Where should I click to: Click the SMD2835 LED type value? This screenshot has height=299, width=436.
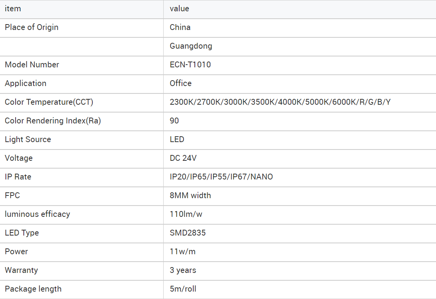[188, 232]
